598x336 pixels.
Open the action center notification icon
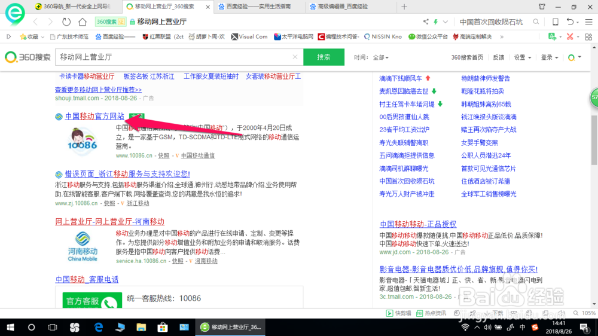coord(584,327)
